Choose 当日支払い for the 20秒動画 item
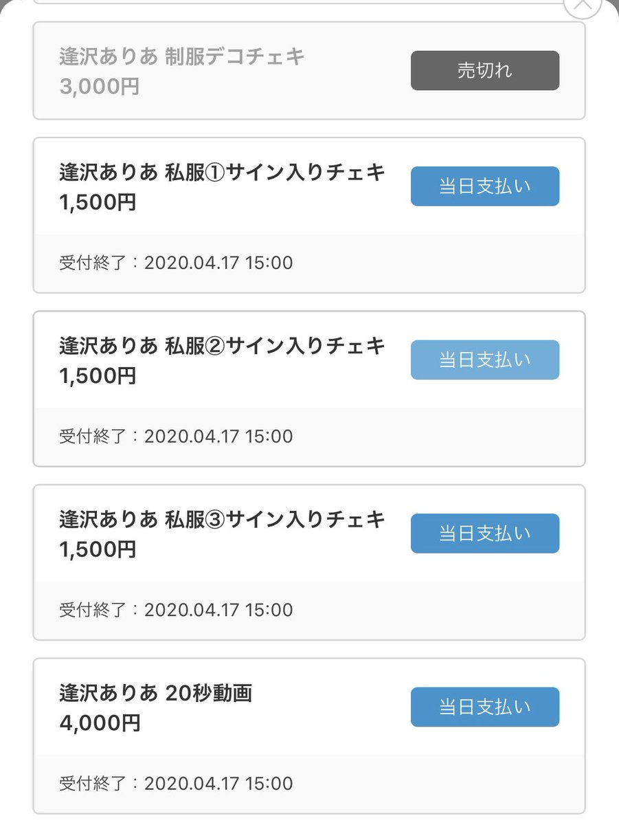The height and width of the screenshot is (825, 619). tap(485, 707)
